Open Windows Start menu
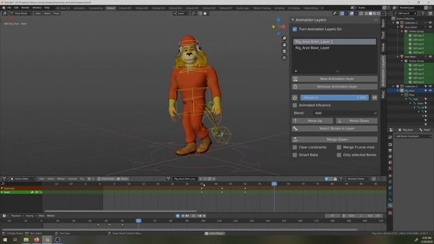The width and height of the screenshot is (434, 244). point(5,240)
